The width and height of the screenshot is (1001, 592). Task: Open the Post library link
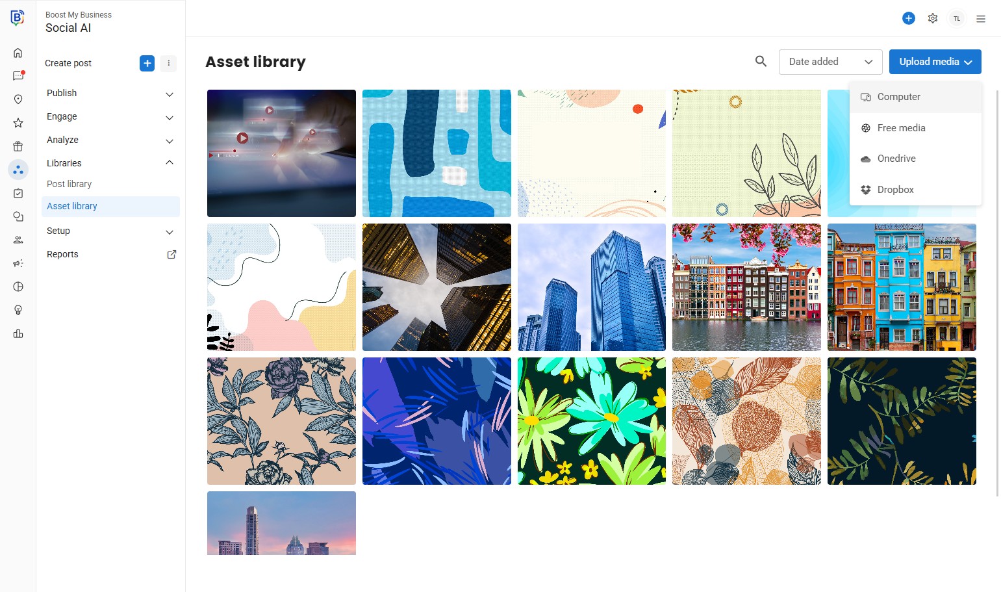pyautogui.click(x=69, y=184)
